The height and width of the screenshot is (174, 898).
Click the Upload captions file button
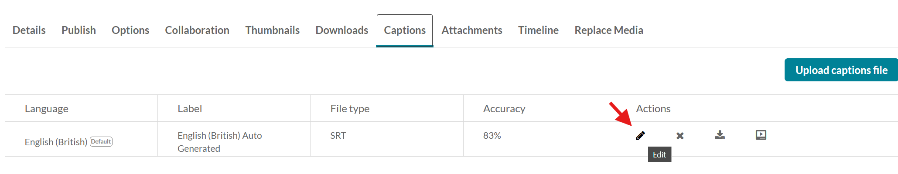pos(841,70)
